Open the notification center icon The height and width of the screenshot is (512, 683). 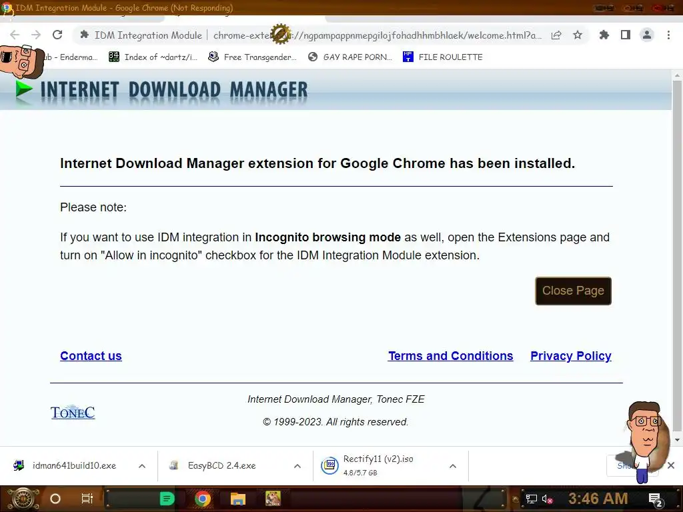coord(655,499)
